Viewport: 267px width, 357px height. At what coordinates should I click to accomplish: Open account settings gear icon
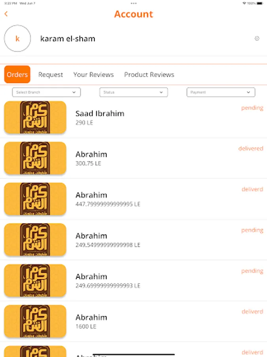click(257, 38)
